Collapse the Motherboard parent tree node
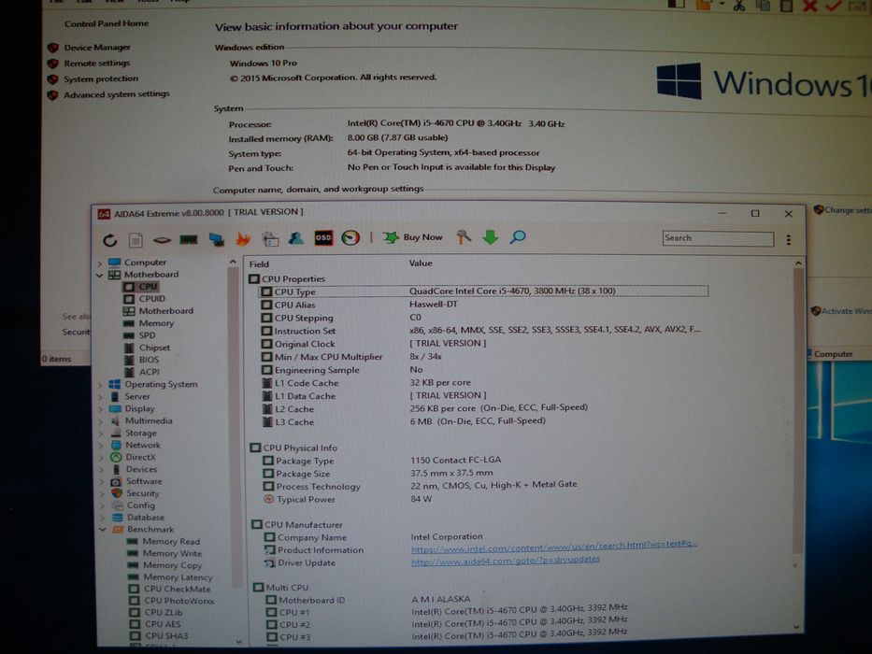 pyautogui.click(x=100, y=276)
